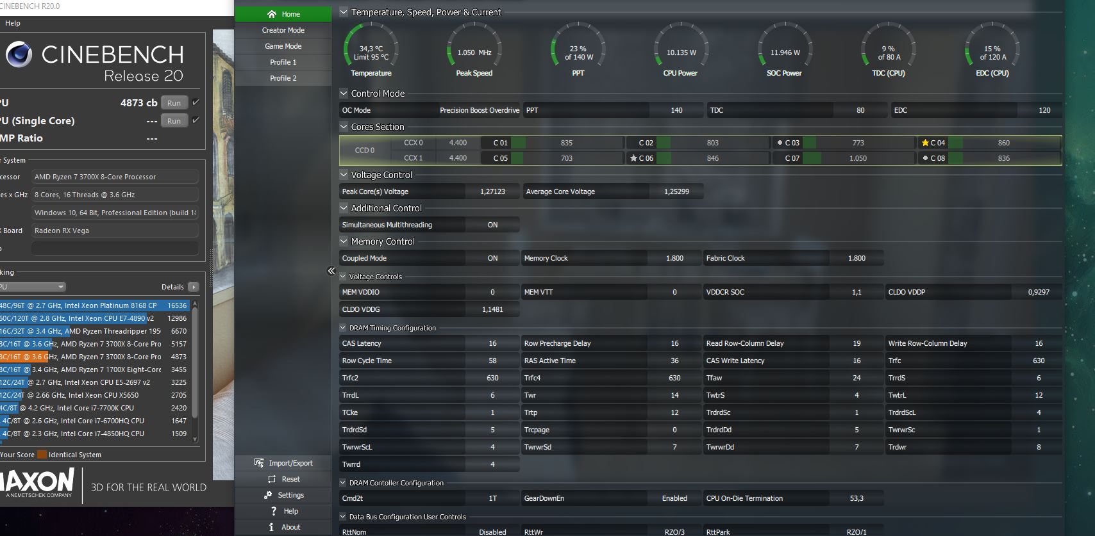Collapse DRAM Contoller Configuration section
Screen dimensions: 1095x536
click(343, 483)
